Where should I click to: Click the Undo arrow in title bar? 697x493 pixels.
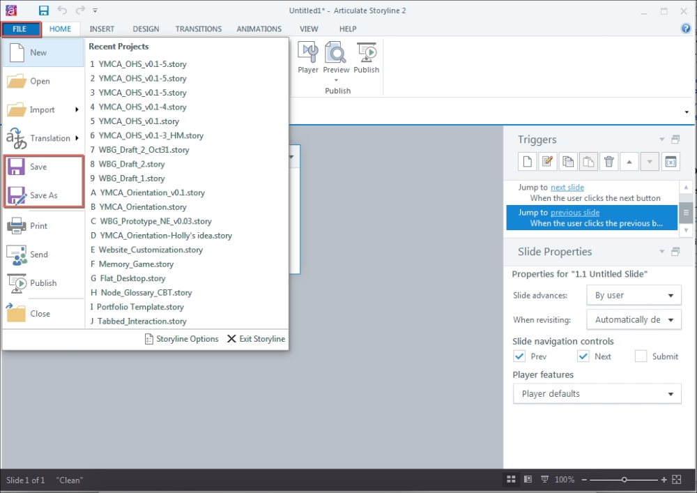coord(62,10)
